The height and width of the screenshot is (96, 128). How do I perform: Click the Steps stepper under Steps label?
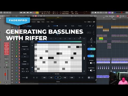pos(23,71)
